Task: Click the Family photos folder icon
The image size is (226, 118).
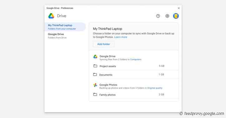Action: click(95, 94)
